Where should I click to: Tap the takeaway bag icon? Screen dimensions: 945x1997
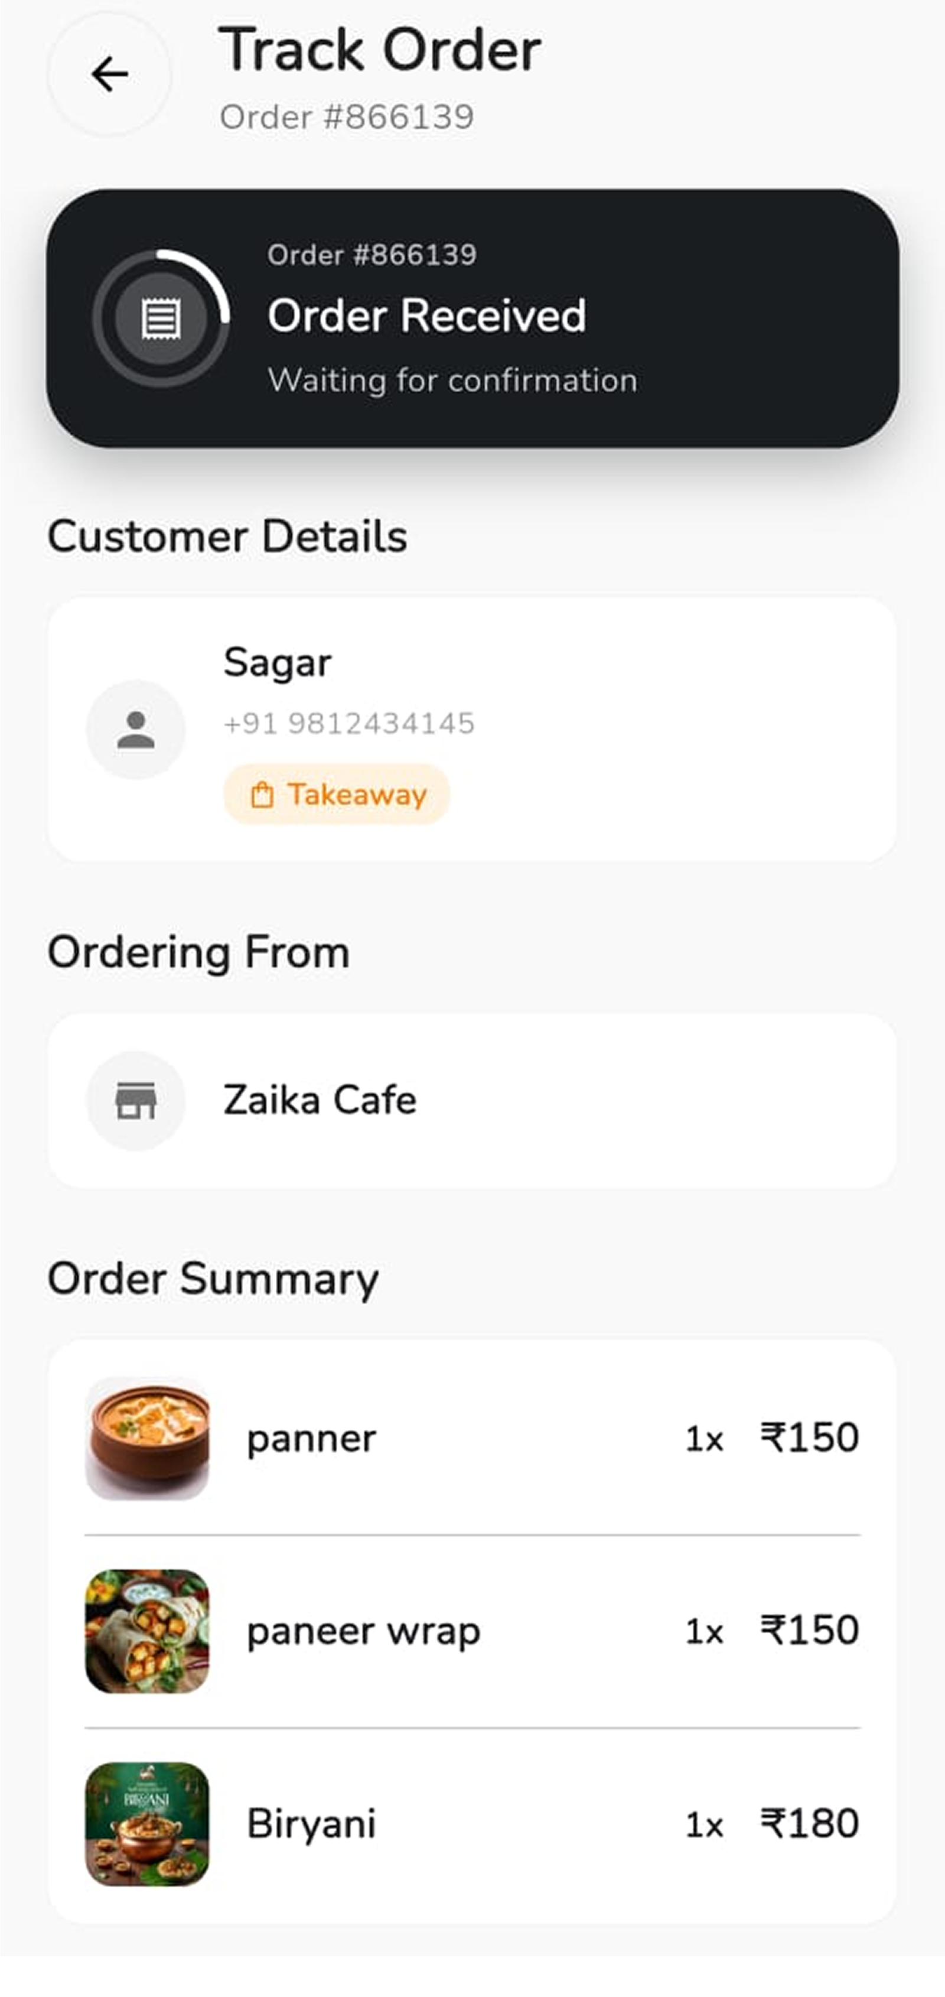point(262,795)
